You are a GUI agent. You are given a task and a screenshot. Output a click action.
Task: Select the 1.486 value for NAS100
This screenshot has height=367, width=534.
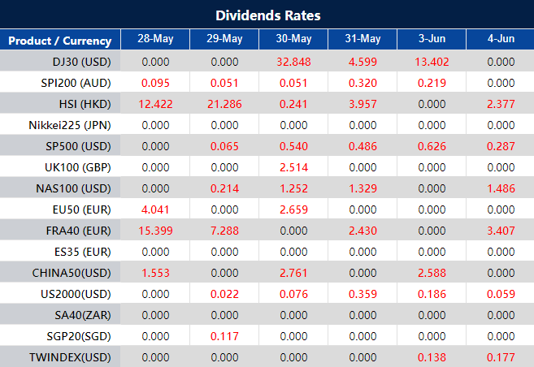click(499, 188)
